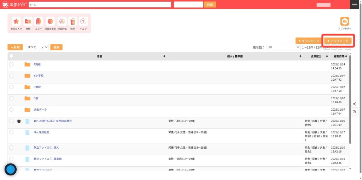Tick the checkbox for A施設 folder
362x180 pixels.
coord(11,64)
